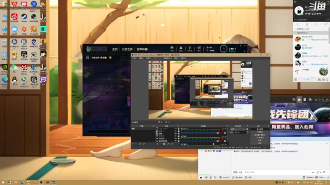Open the collection icon in League client
This screenshot has width=330, height=185.
[x=181, y=49]
